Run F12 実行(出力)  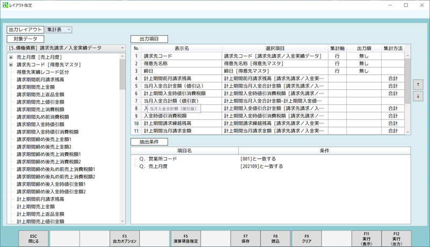(x=396, y=238)
